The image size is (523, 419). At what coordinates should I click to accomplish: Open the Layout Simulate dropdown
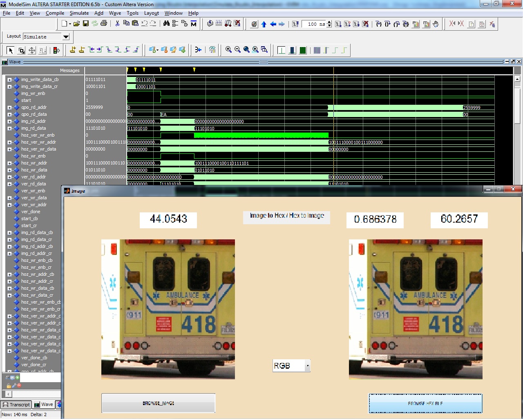coord(66,37)
